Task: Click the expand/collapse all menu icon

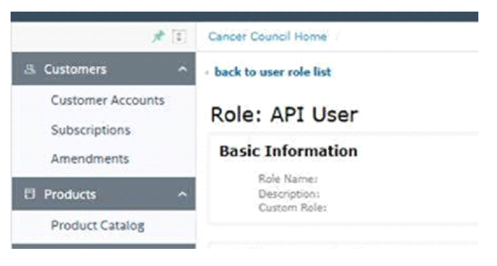Action: [179, 36]
